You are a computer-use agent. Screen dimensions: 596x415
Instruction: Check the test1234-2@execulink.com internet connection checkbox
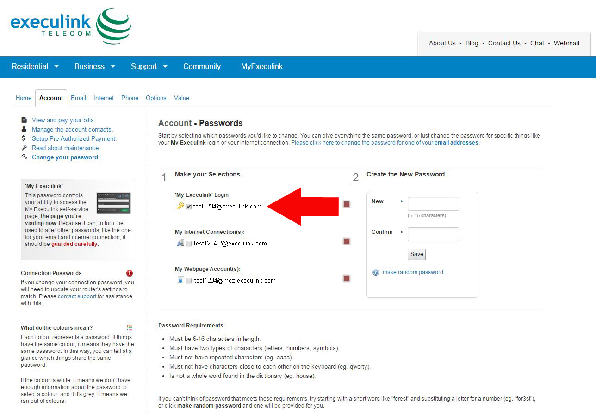click(x=189, y=244)
